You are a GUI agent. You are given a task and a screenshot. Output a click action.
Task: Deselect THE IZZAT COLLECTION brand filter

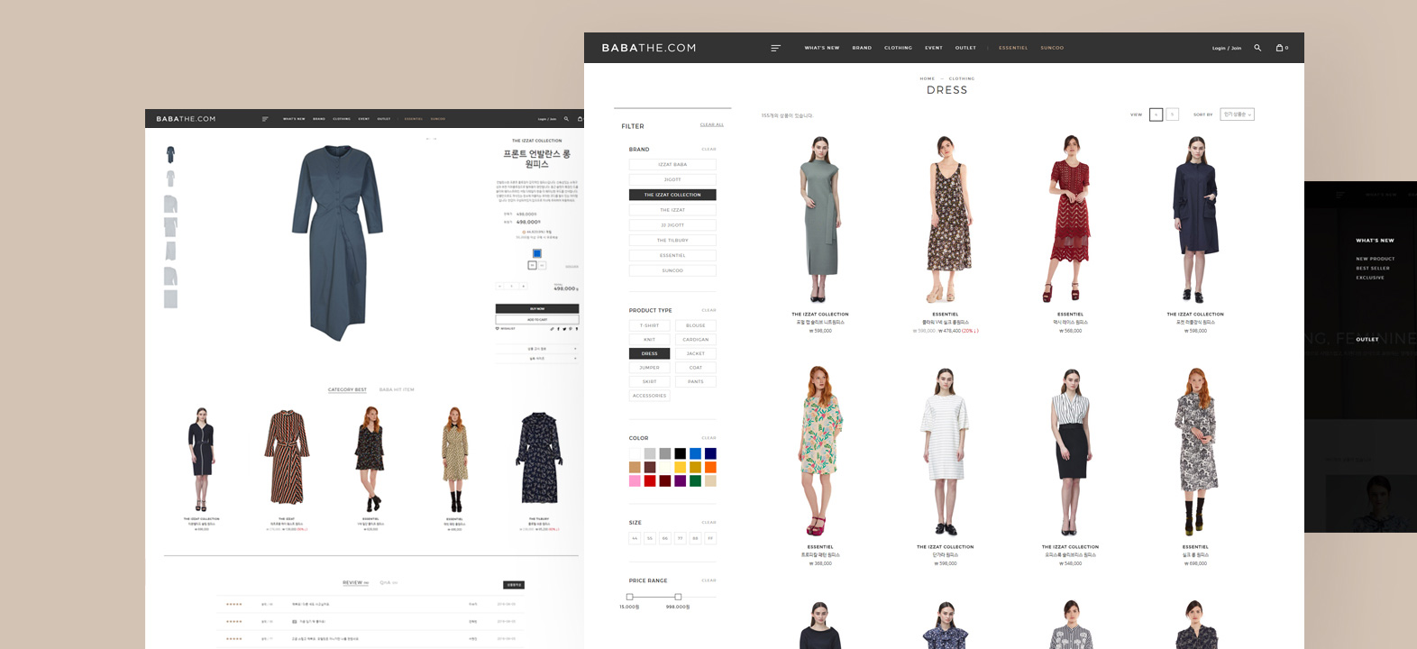tap(672, 195)
